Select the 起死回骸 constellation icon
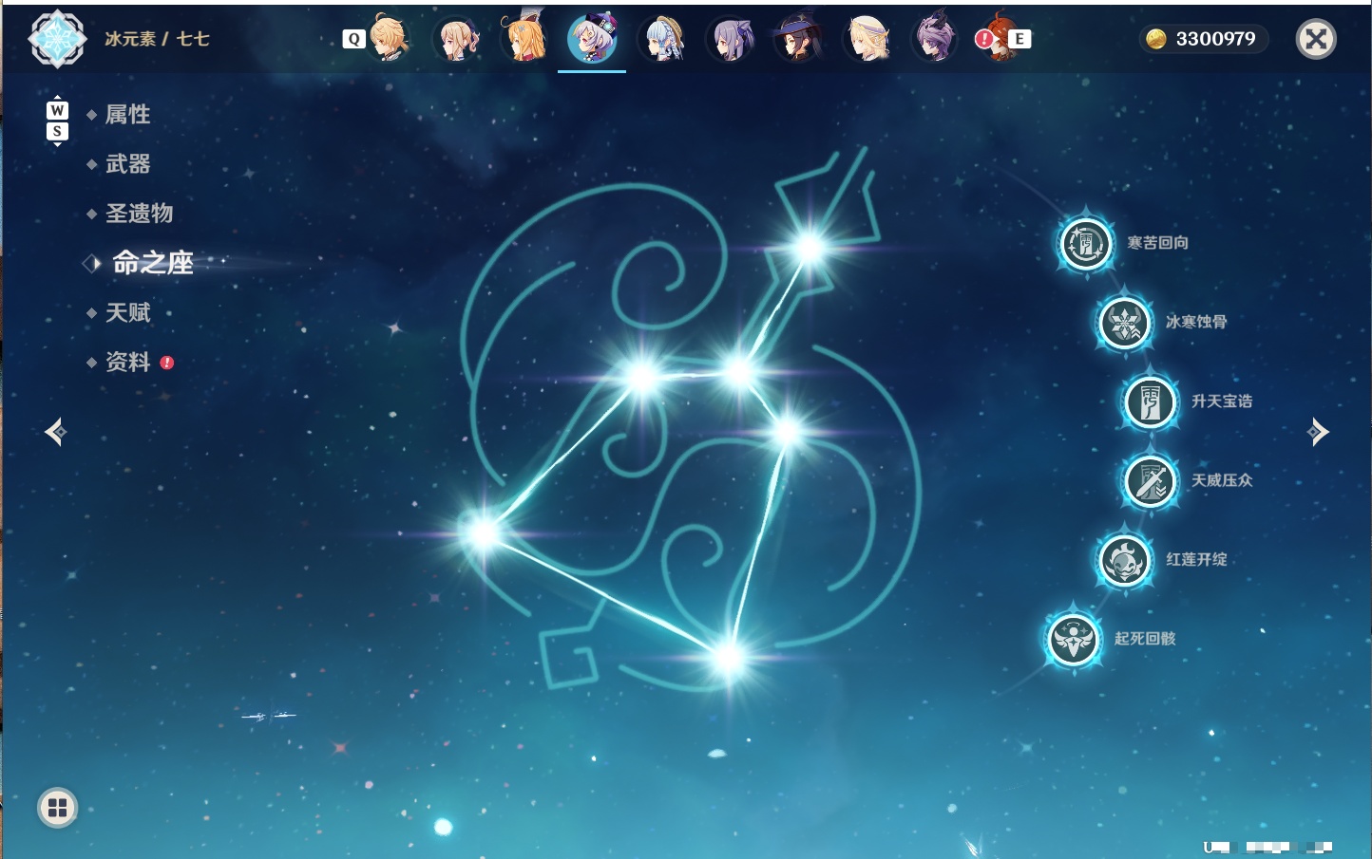 tap(1074, 639)
